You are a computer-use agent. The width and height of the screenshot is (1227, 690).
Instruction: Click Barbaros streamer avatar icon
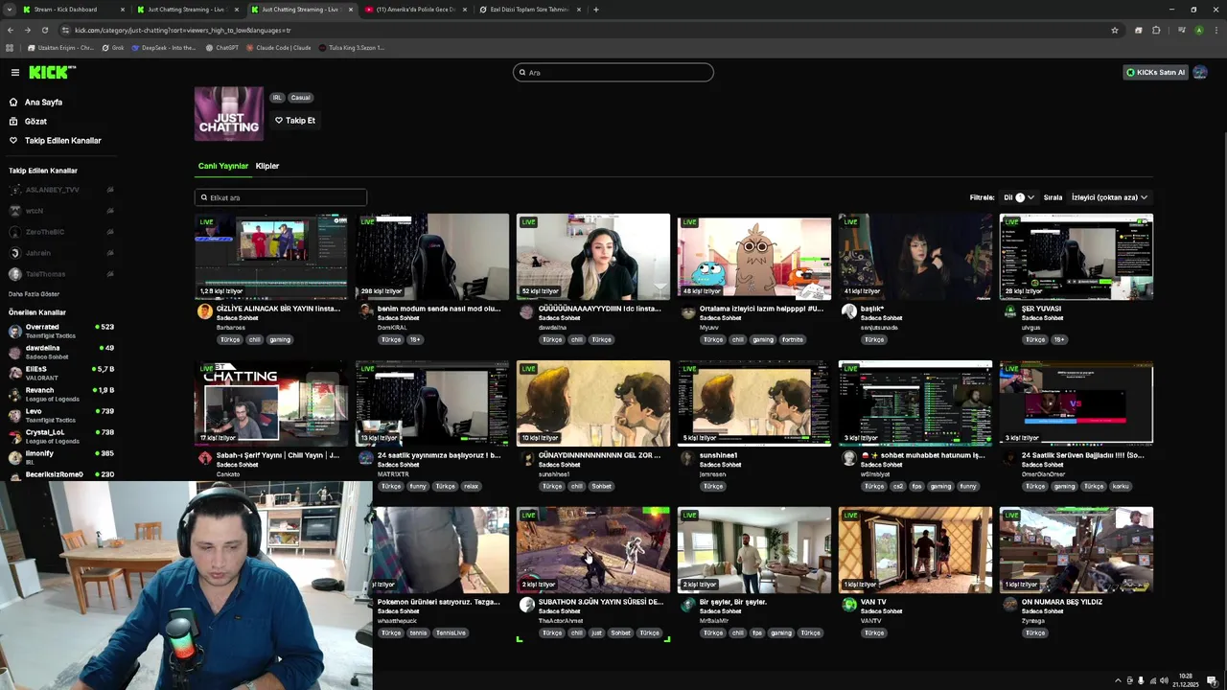(204, 311)
